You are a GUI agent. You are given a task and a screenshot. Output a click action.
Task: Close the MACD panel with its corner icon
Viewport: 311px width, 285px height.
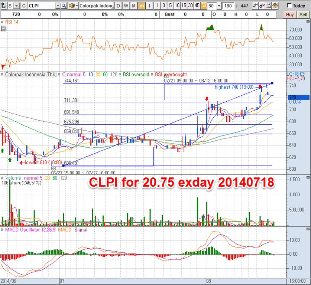coord(308,229)
